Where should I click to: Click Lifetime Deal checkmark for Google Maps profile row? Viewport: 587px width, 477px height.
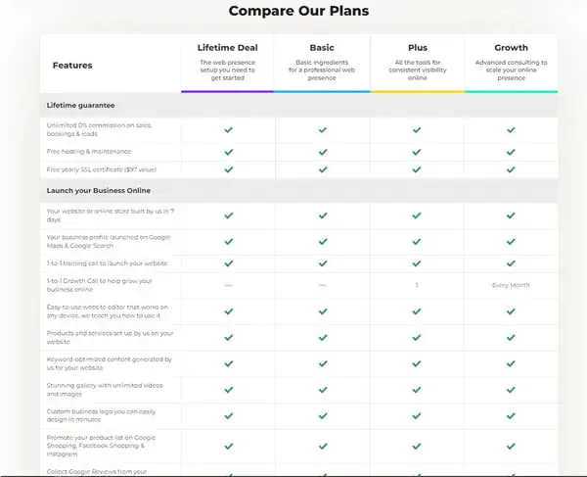tap(228, 242)
